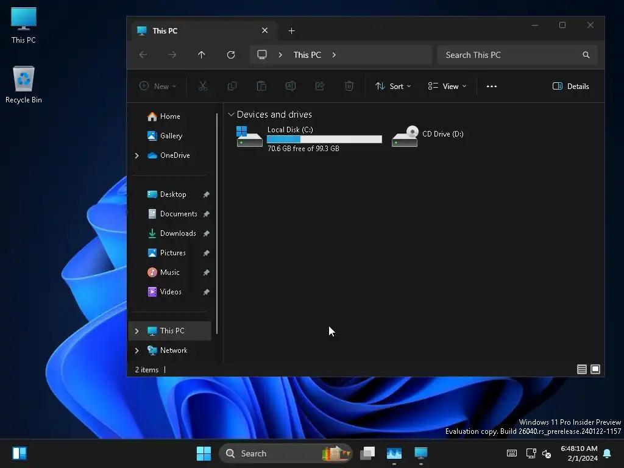The image size is (624, 468).
Task: Click the taskbar Search box
Action: tap(285, 453)
